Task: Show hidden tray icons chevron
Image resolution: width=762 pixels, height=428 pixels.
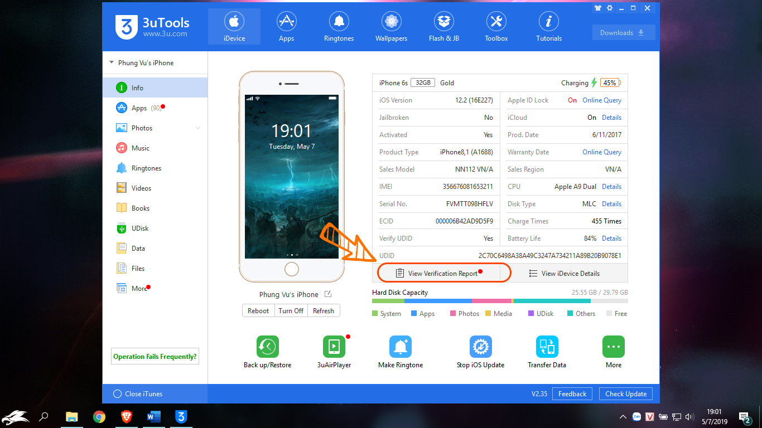Action: pos(623,417)
